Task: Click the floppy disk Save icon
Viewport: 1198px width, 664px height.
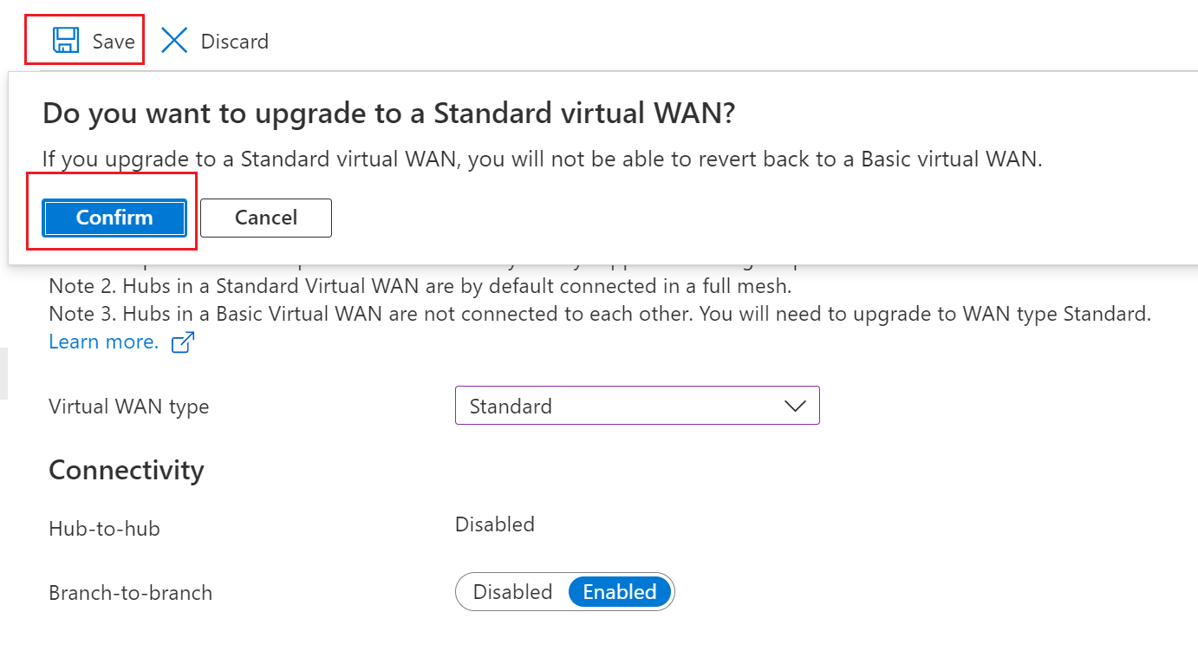Action: point(66,41)
